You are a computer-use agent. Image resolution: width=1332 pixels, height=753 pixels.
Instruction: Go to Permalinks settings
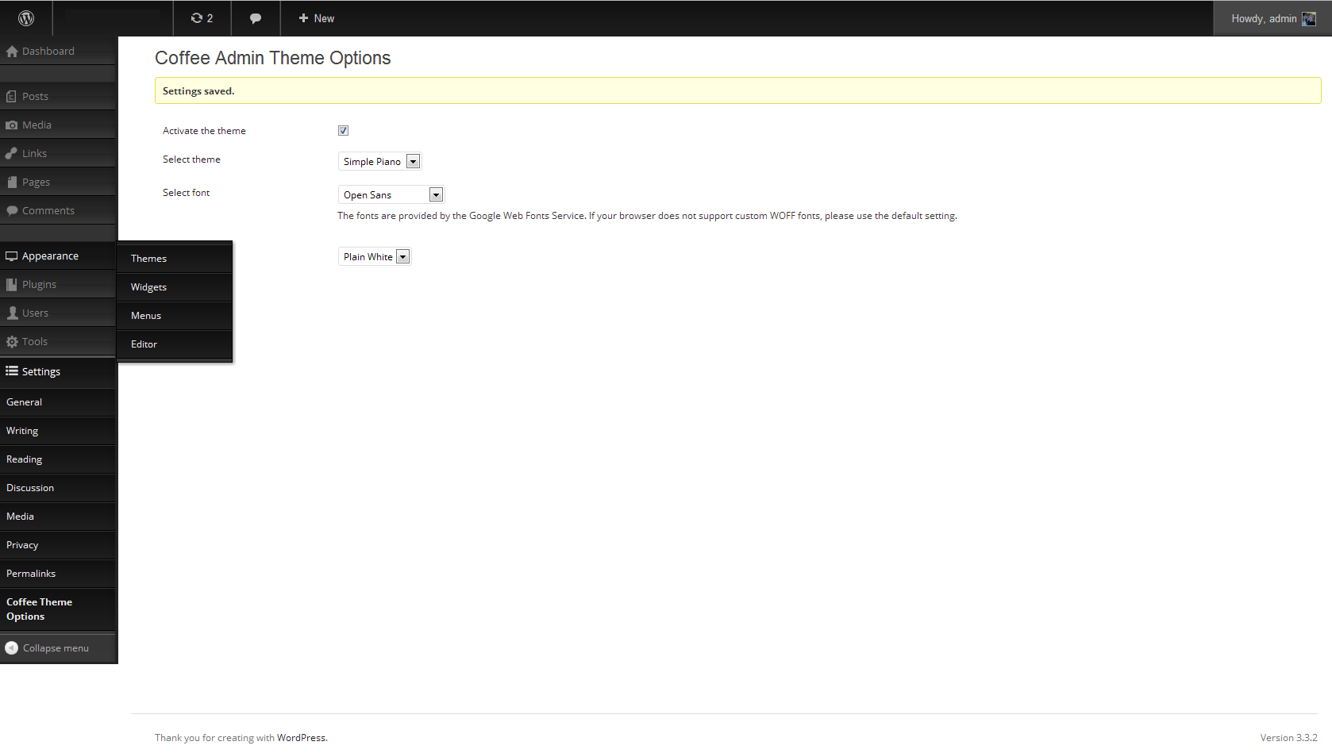[x=31, y=574]
